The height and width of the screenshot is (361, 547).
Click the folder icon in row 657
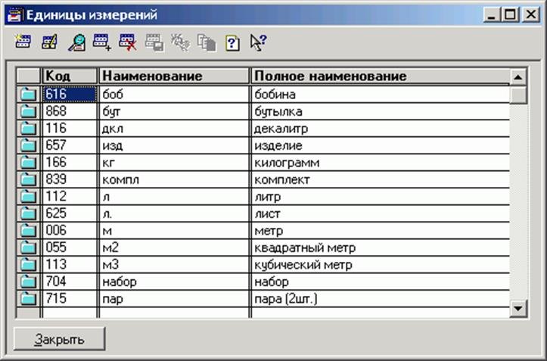28,145
